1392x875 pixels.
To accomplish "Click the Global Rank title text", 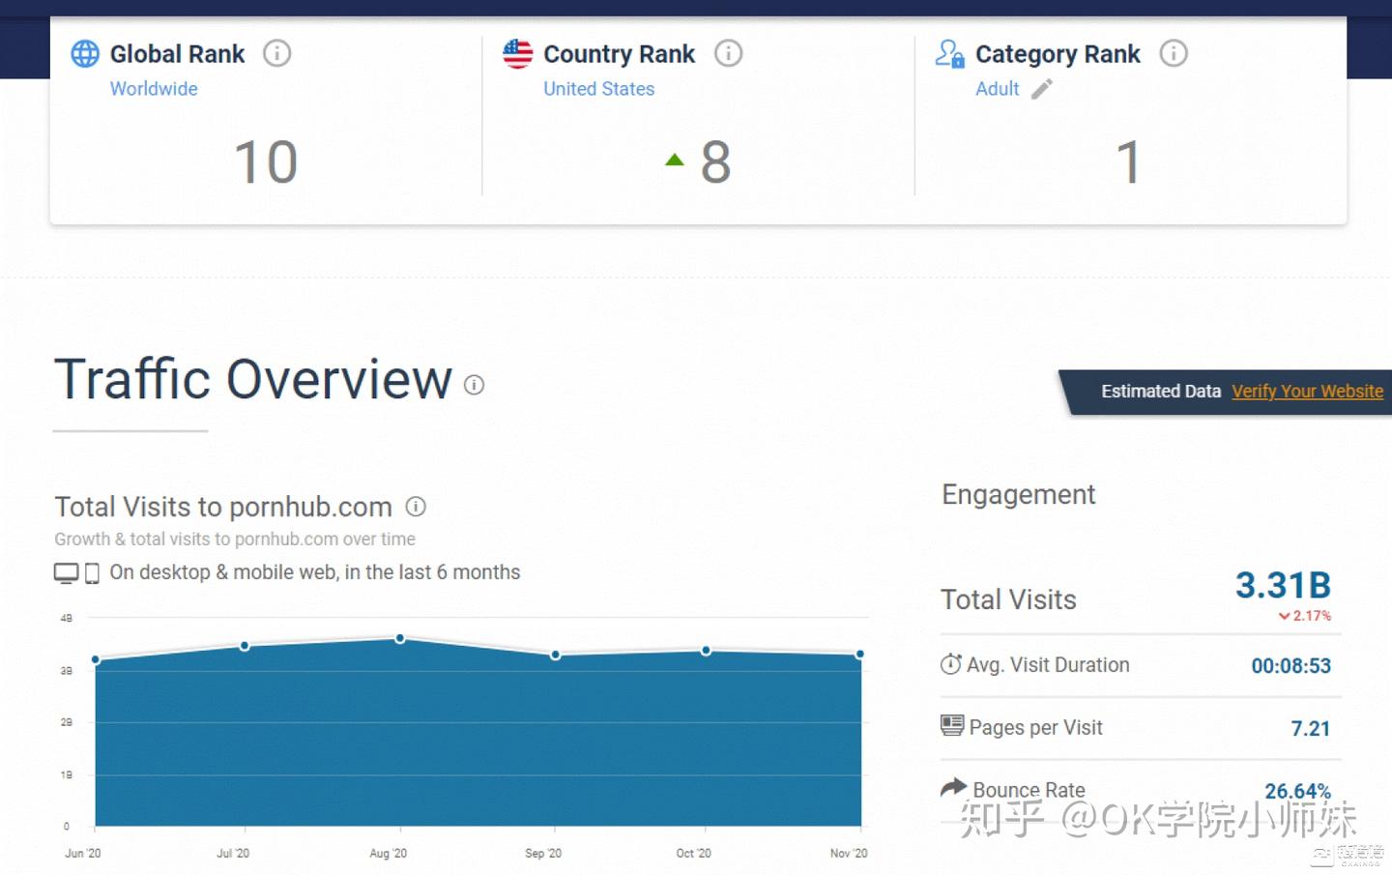I will click(x=178, y=54).
